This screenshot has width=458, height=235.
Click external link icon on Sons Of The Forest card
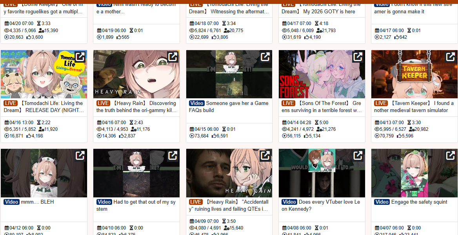tap(358, 57)
